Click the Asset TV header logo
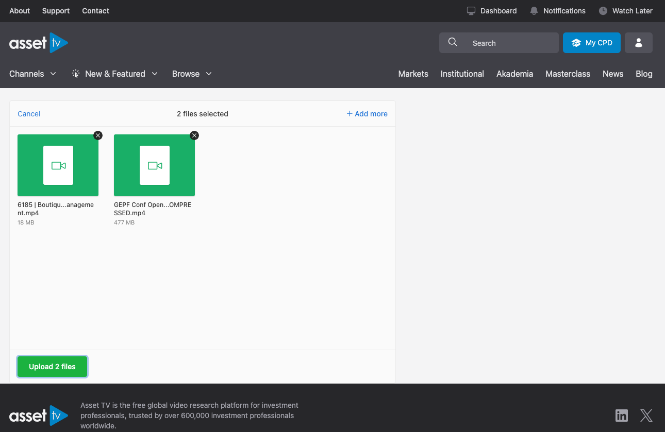This screenshot has height=432, width=665. [x=39, y=43]
